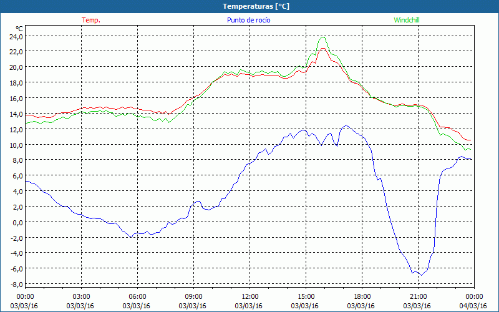This screenshot has width=499, height=312.
Task: Click the green 'Windchill' legend label
Action: tap(407, 20)
